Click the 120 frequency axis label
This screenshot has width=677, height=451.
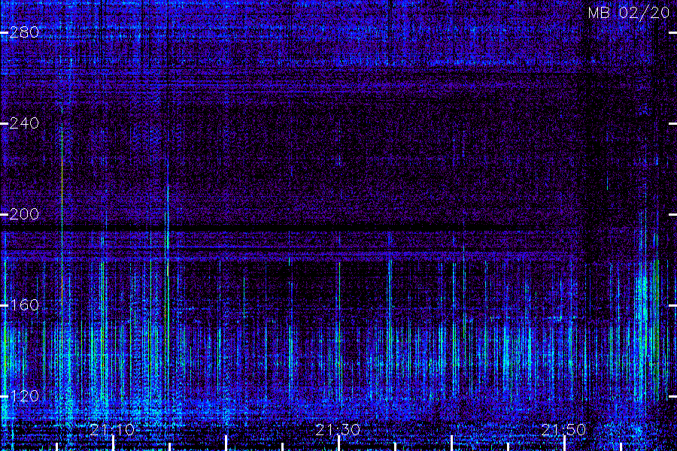pyautogui.click(x=24, y=396)
